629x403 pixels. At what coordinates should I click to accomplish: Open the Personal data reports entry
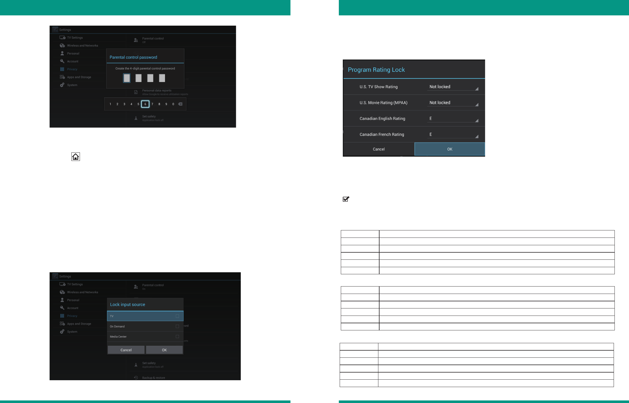coord(157,91)
